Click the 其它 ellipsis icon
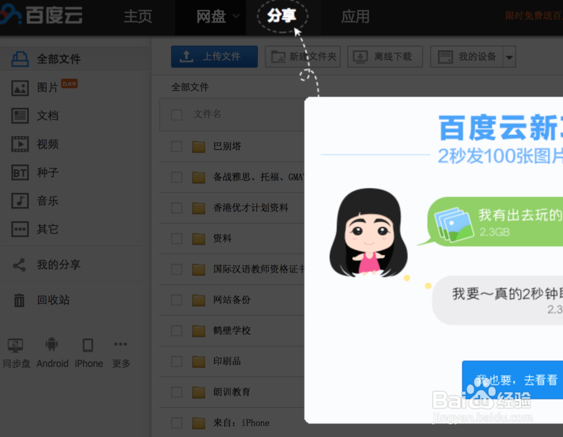 coord(20,229)
